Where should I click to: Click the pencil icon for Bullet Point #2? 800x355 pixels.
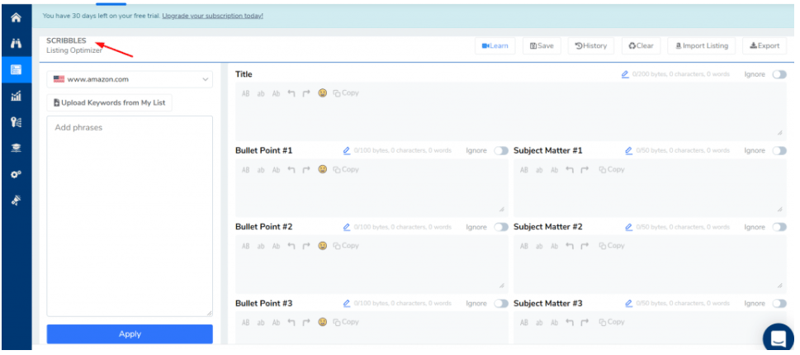click(347, 227)
